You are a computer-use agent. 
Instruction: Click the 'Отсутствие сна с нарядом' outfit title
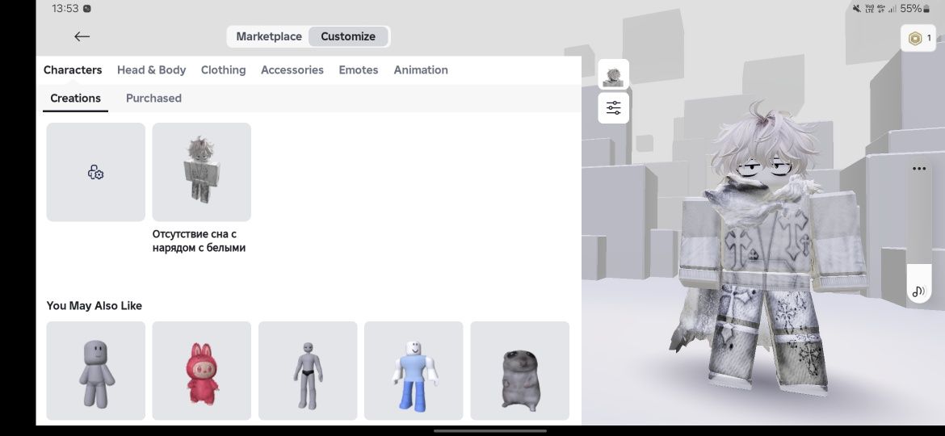click(x=199, y=241)
